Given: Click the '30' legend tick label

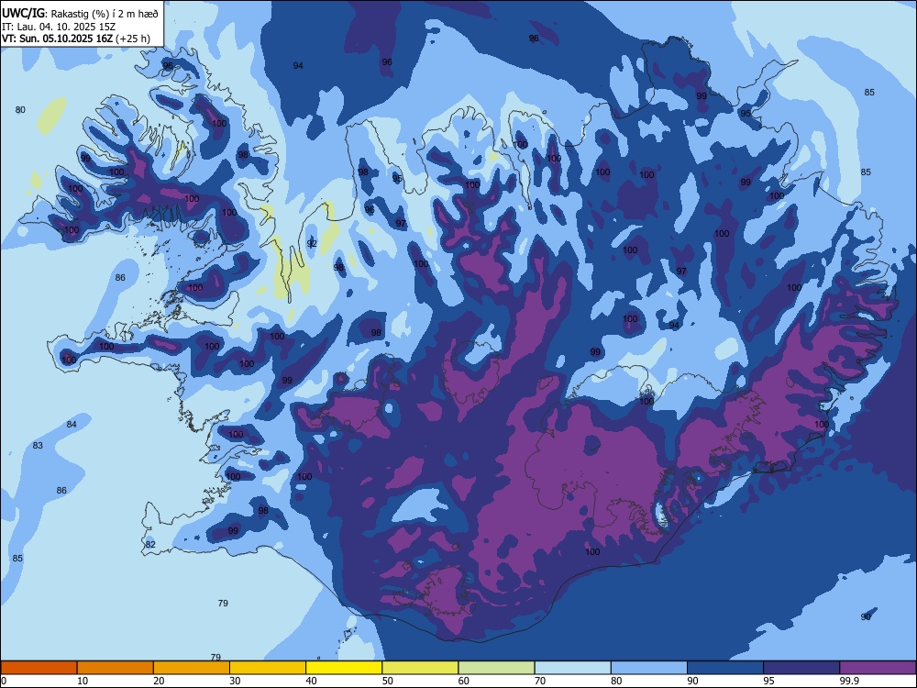Looking at the screenshot, I should tap(235, 681).
